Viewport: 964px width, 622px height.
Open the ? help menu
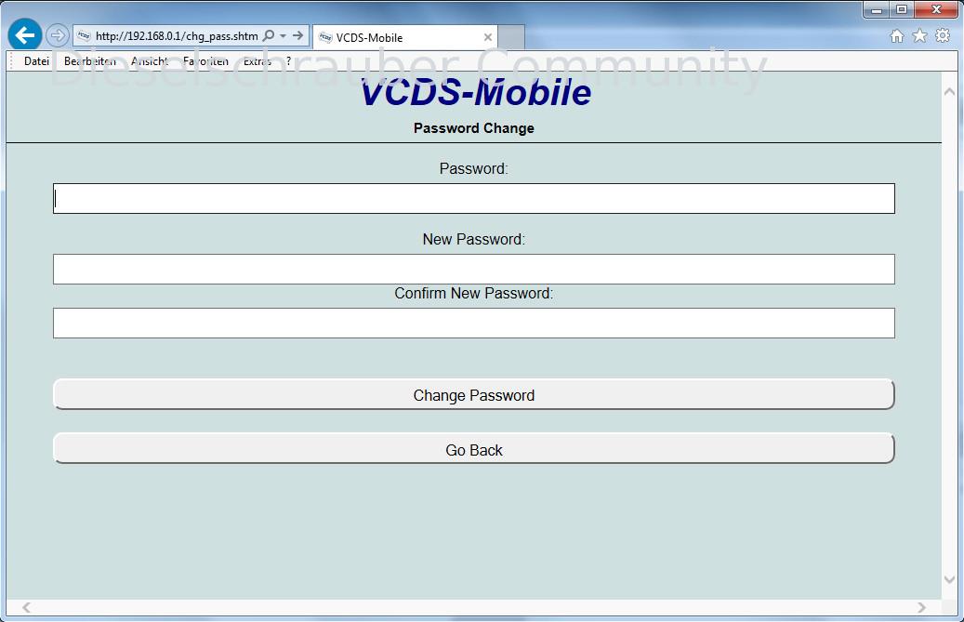pos(288,60)
